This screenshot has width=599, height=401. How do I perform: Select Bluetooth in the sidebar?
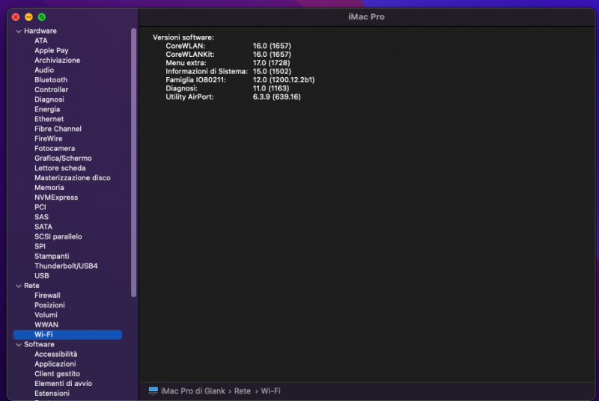coord(51,80)
